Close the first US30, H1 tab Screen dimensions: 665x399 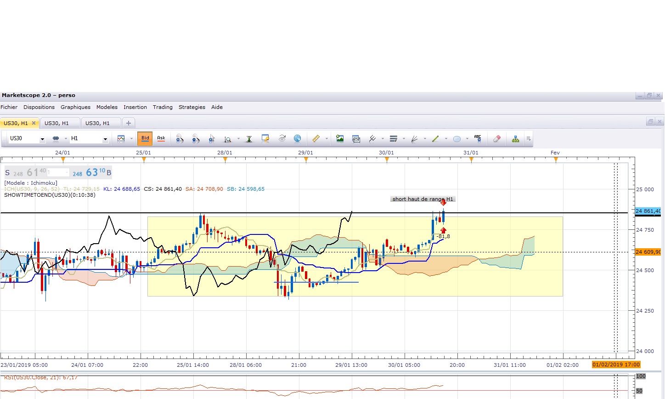click(x=34, y=123)
